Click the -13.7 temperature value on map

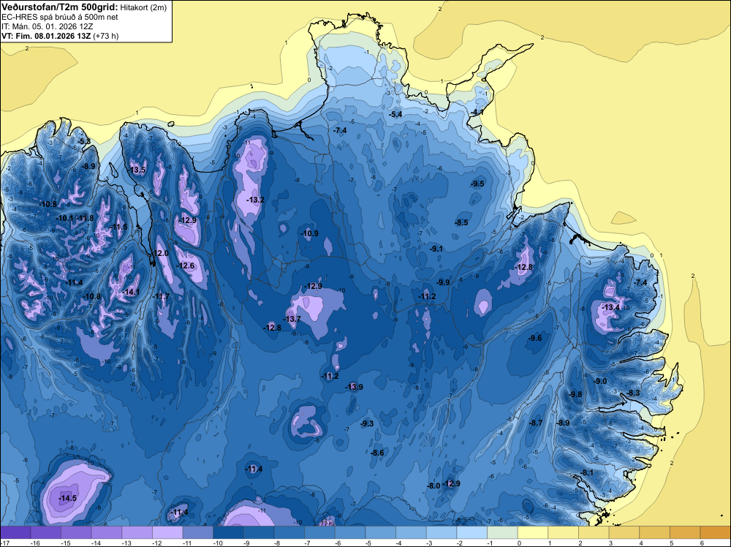pos(292,319)
